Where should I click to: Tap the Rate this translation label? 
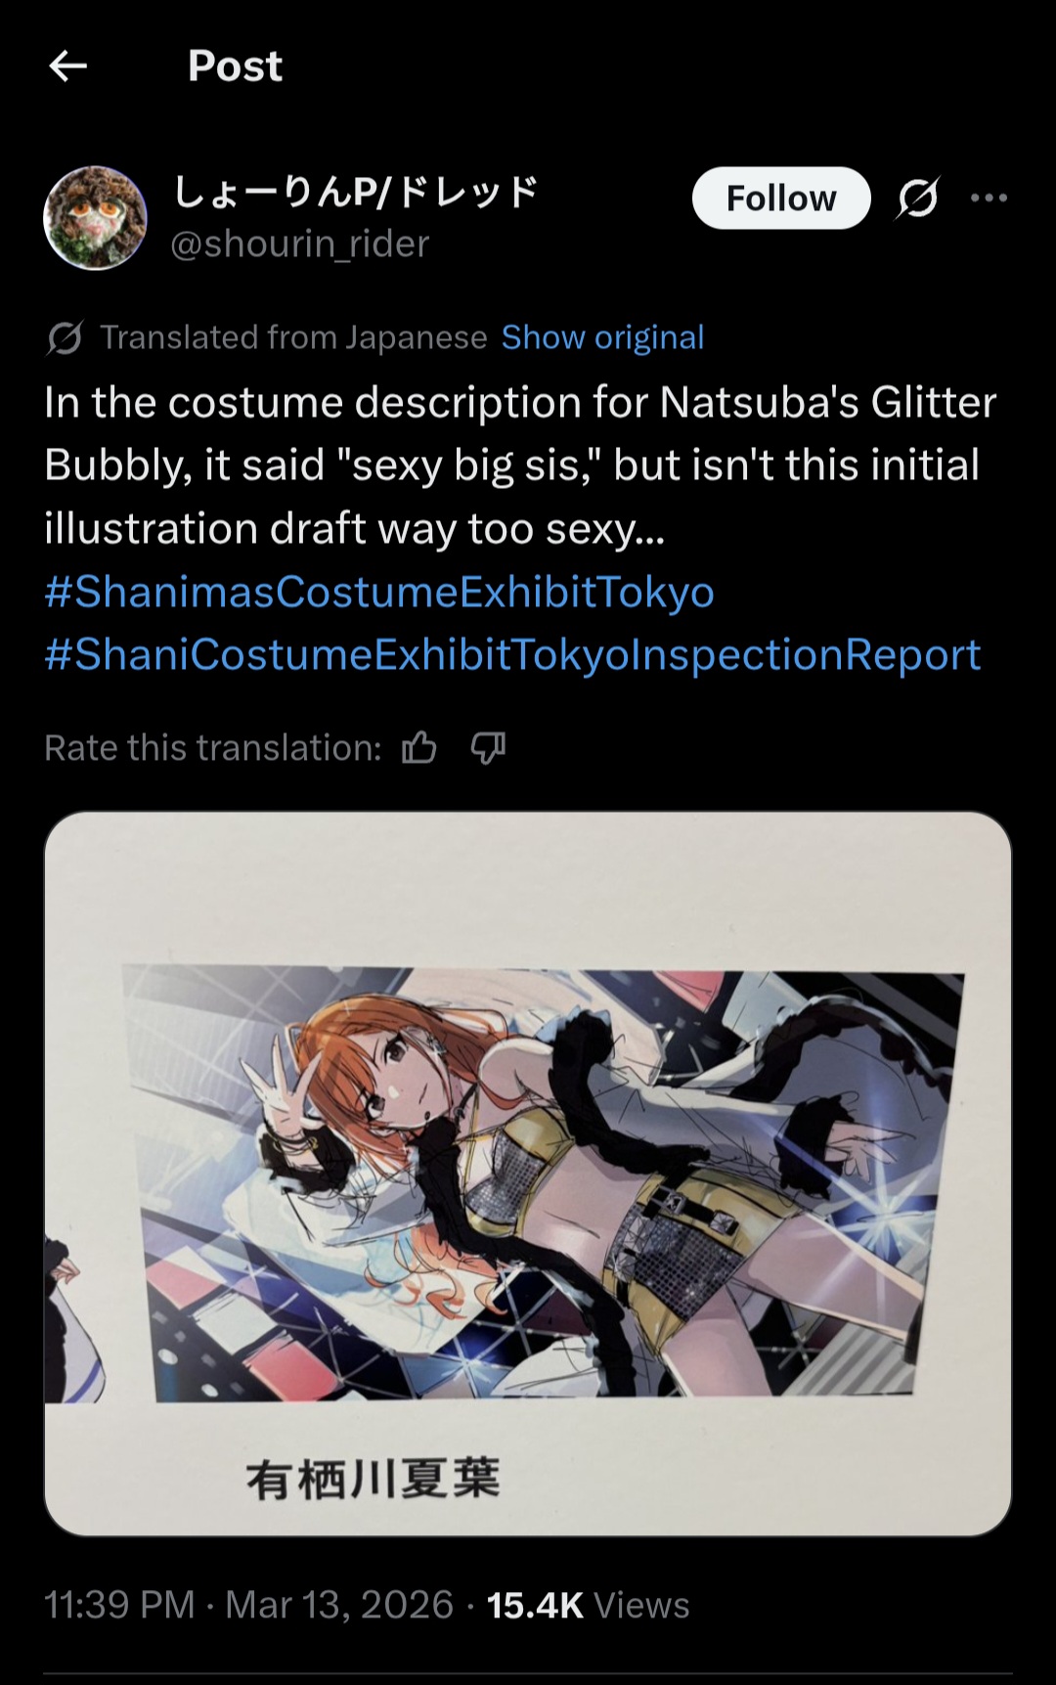213,748
